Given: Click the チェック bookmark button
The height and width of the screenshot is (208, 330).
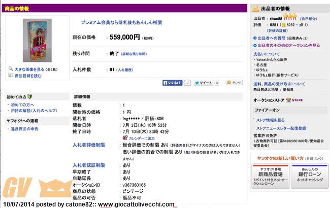Looking at the screenshot, I should click(x=235, y=82).
